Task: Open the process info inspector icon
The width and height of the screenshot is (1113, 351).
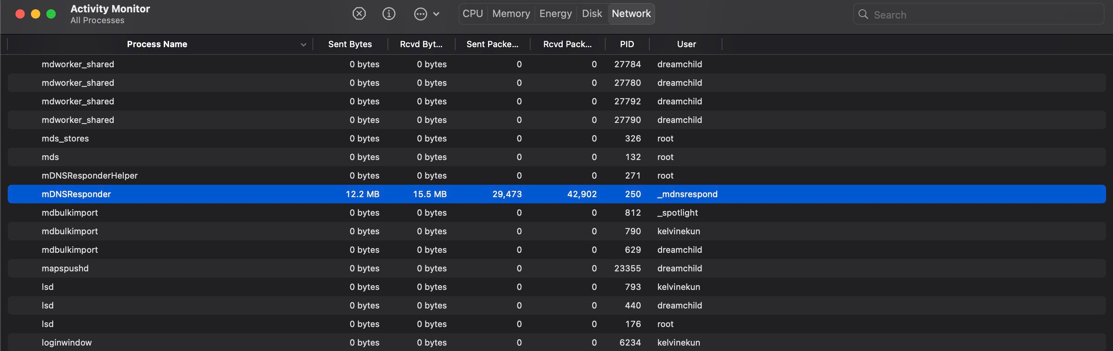Action: [388, 14]
